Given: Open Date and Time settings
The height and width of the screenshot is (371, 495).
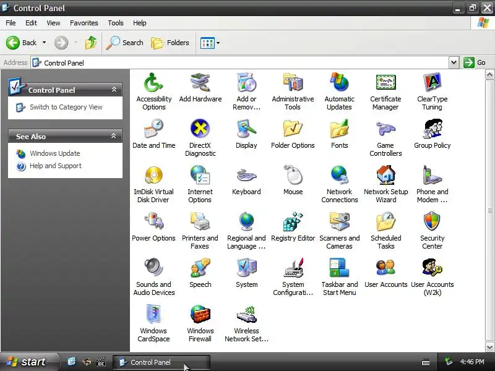Looking at the screenshot, I should coord(153,134).
